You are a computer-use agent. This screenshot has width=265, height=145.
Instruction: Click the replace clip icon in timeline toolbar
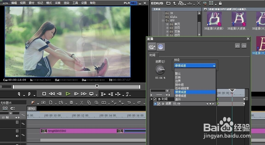click(104, 103)
